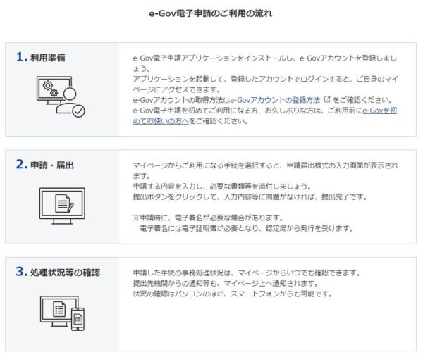Click the text 申請する内容を入力し、必要な書類等を添付しましょう。
Viewport: 423px width, 357px height.
click(x=222, y=187)
